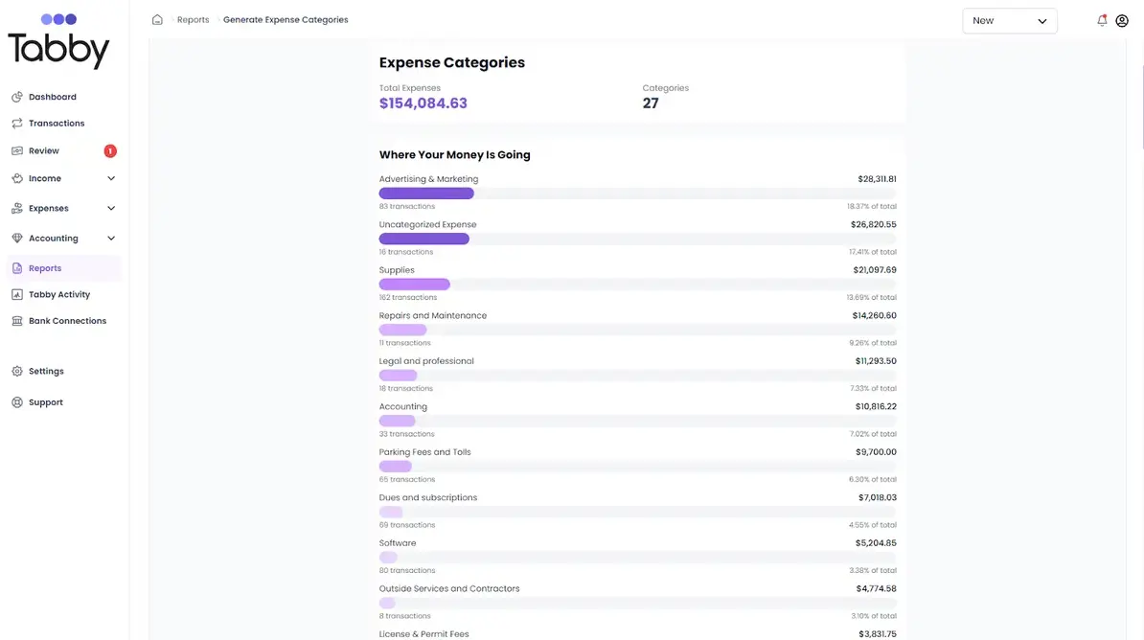Open the notifications bell
This screenshot has height=640, width=1144.
(x=1102, y=20)
